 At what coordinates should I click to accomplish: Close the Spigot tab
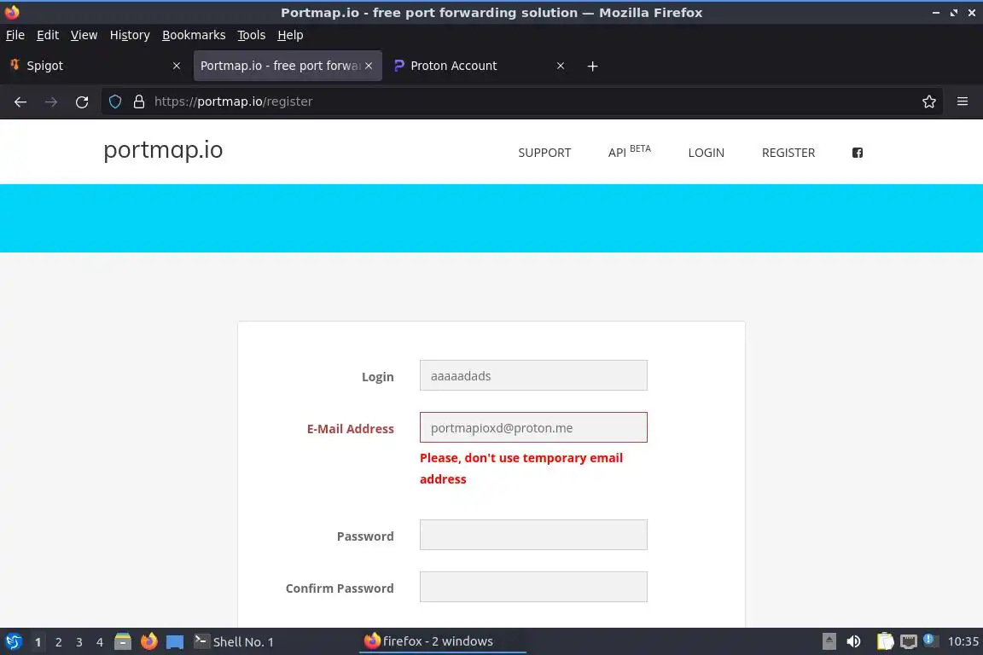point(177,66)
